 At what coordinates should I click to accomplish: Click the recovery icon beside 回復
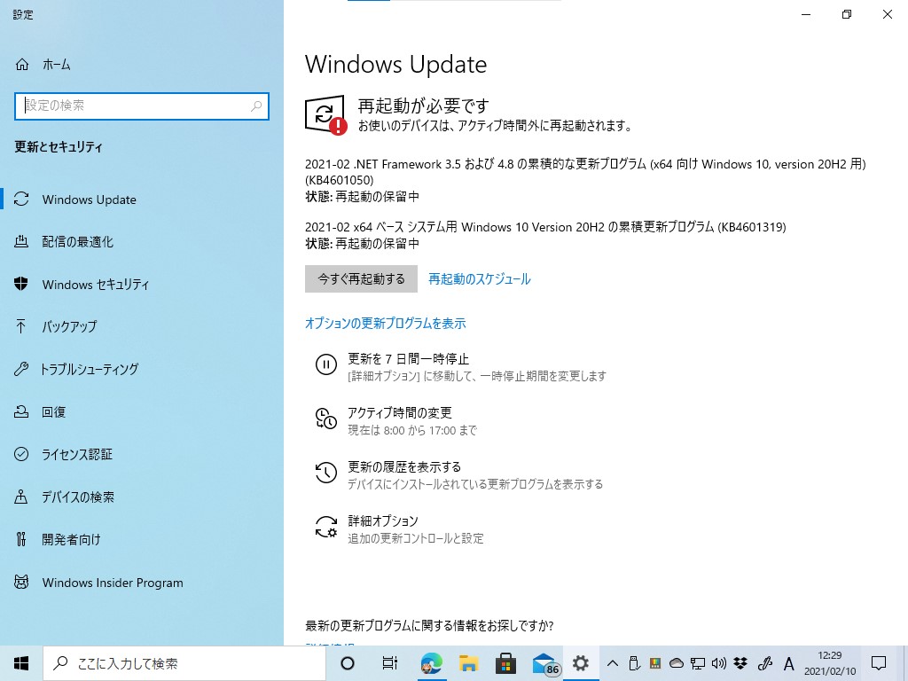[21, 411]
